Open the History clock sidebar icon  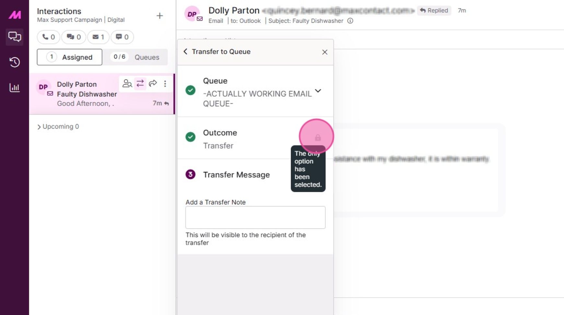pyautogui.click(x=15, y=62)
